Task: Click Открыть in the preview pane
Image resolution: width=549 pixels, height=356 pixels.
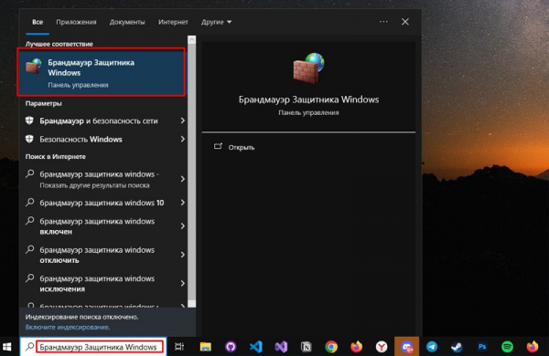Action: [x=242, y=148]
